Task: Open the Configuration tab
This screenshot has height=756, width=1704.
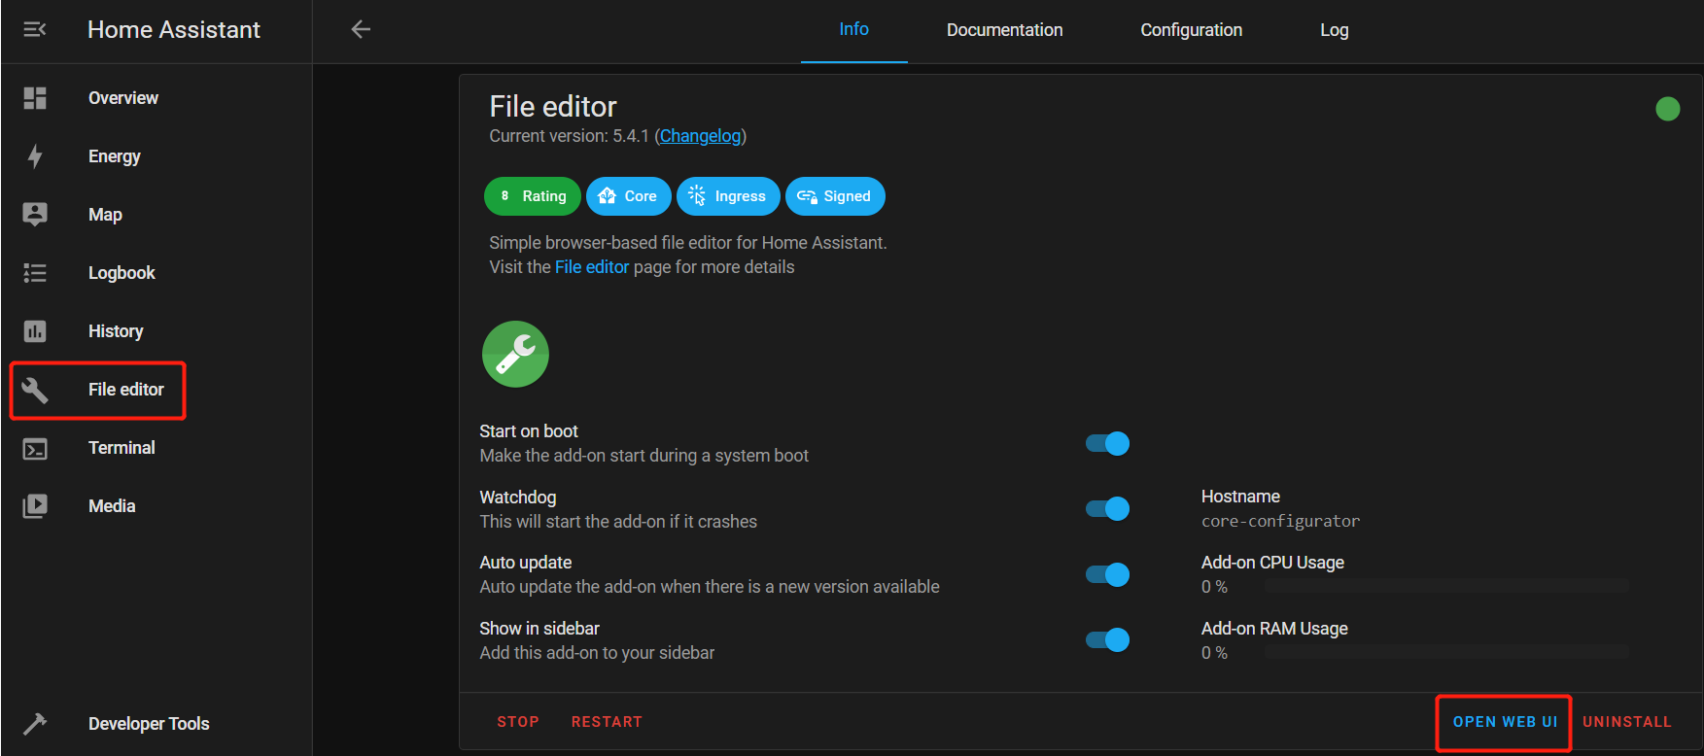Action: click(x=1191, y=30)
